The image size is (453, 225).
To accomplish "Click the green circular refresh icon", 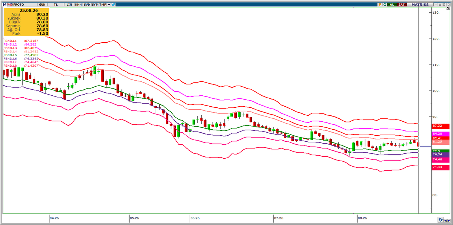I will [x=385, y=5].
